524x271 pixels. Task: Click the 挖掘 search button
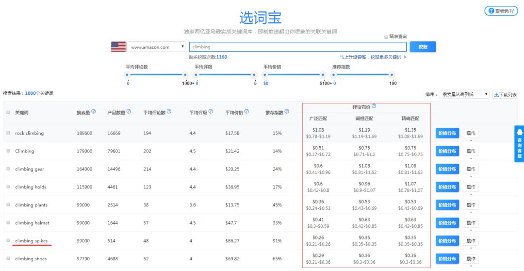coord(423,47)
